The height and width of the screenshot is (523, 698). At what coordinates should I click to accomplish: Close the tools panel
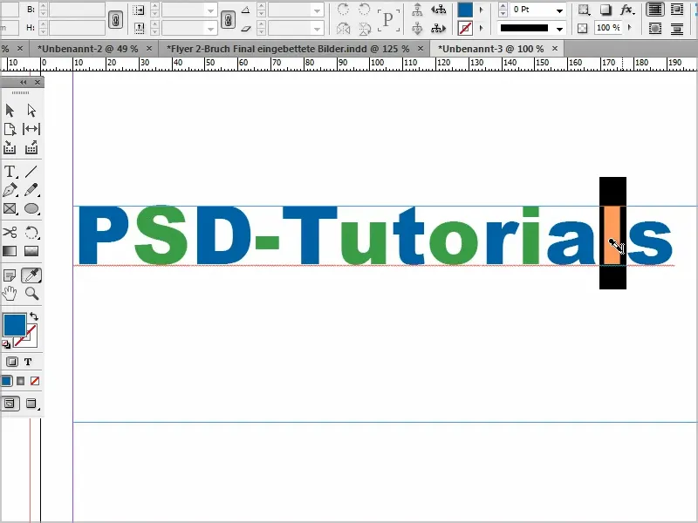point(38,82)
